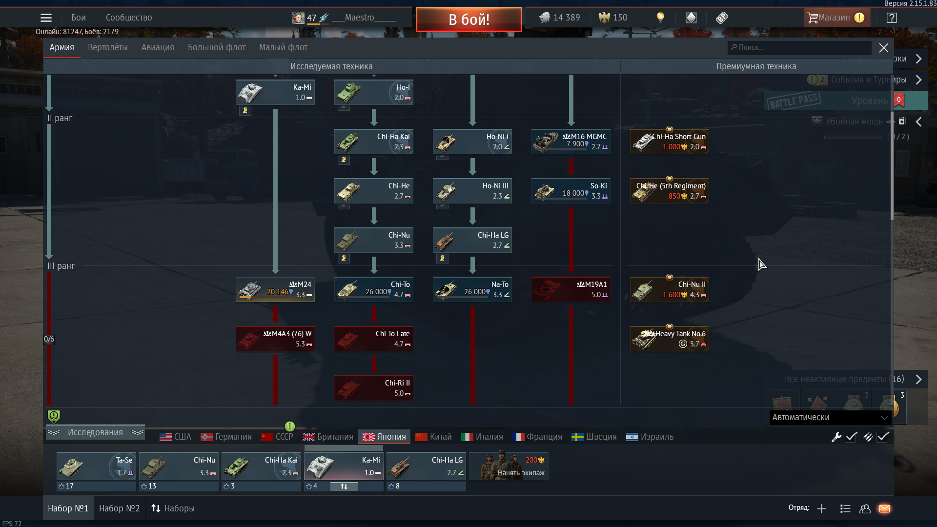This screenshot has height=527, width=937.
Task: Open the Наборы presets list
Action: [173, 508]
